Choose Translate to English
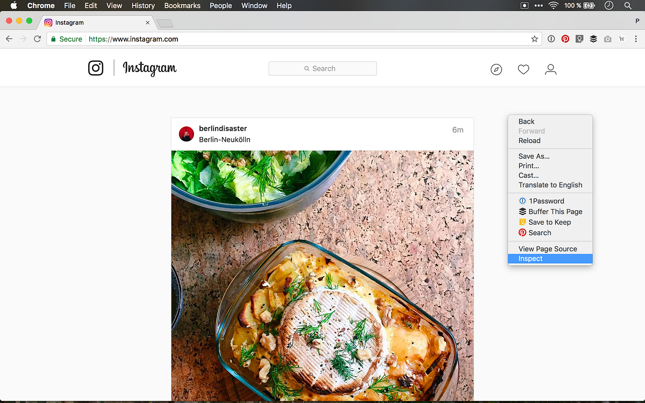The image size is (645, 403). point(550,185)
